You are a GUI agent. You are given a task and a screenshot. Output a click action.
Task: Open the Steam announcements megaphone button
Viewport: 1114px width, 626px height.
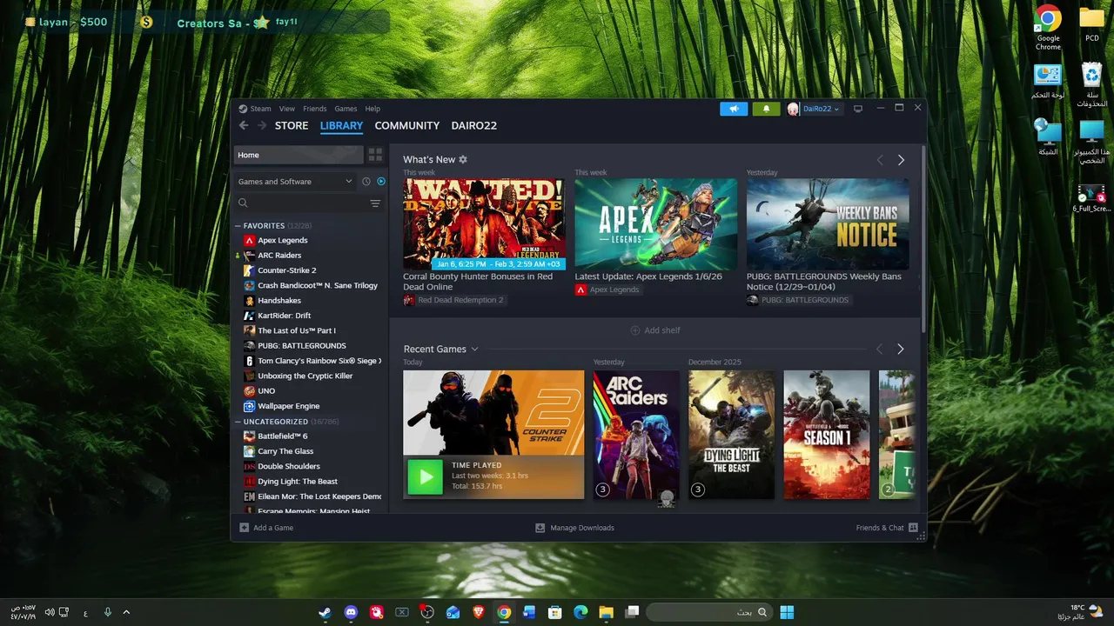[x=734, y=109]
